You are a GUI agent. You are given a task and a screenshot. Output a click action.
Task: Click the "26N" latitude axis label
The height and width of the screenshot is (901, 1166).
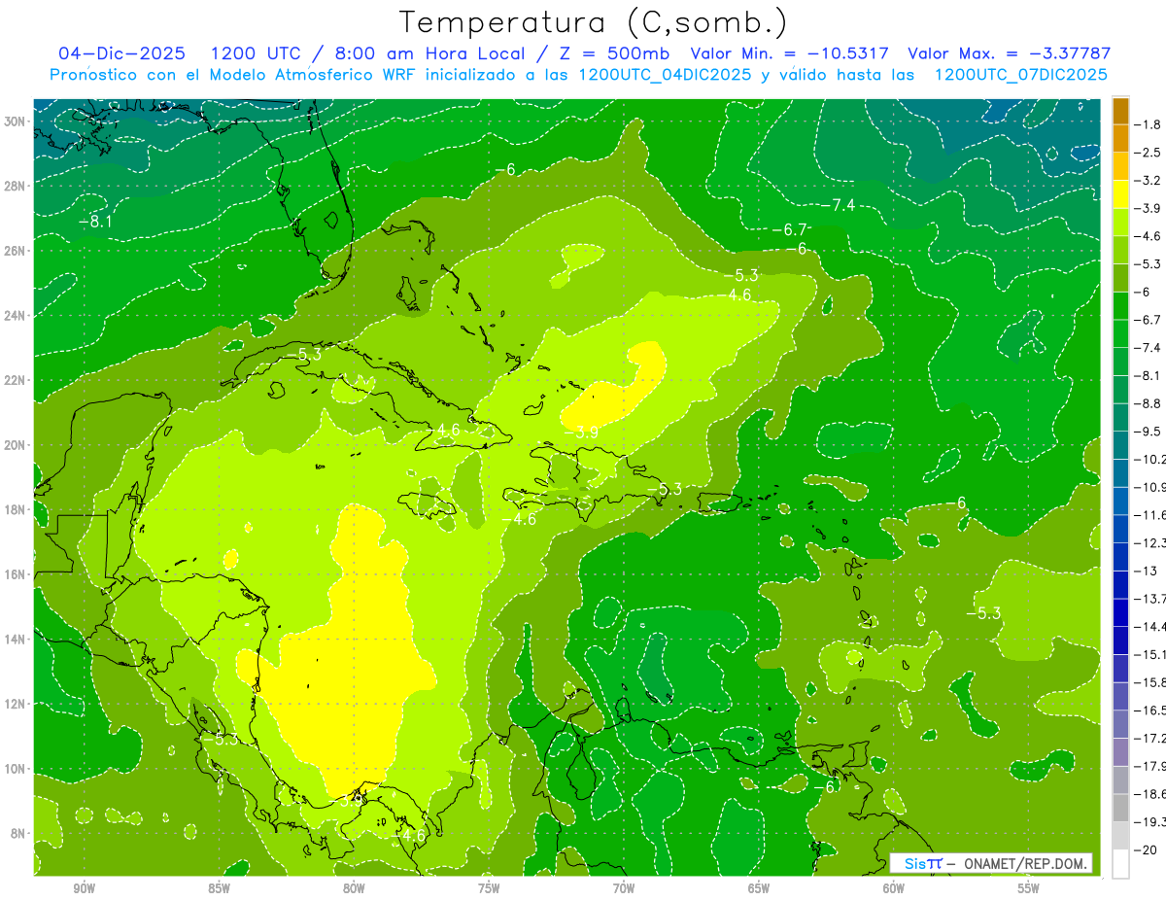click(15, 250)
